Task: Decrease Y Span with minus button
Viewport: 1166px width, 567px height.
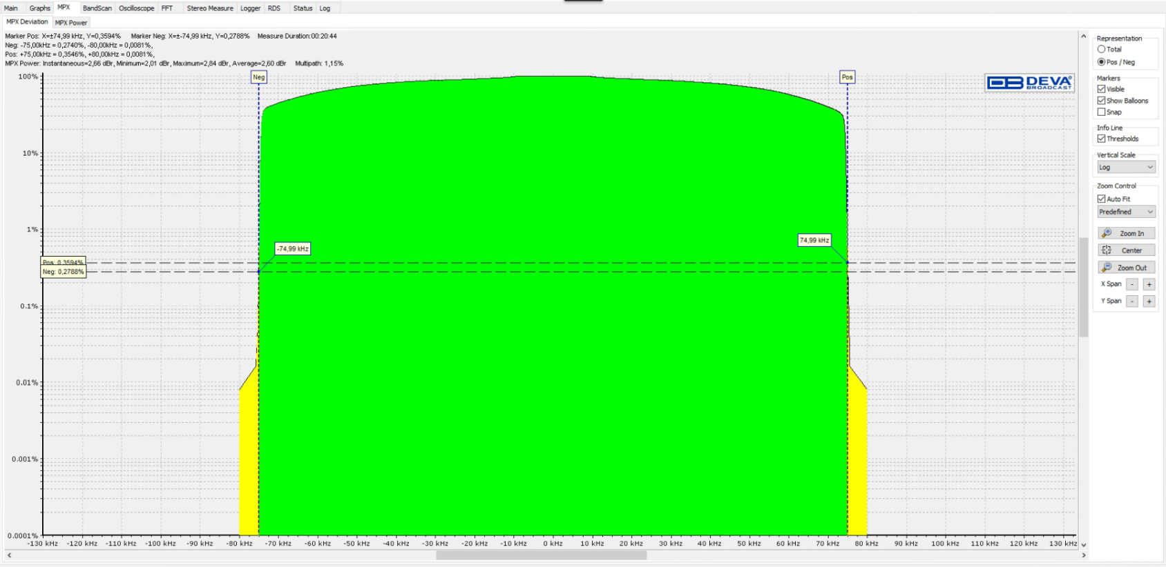Action: click(1132, 301)
